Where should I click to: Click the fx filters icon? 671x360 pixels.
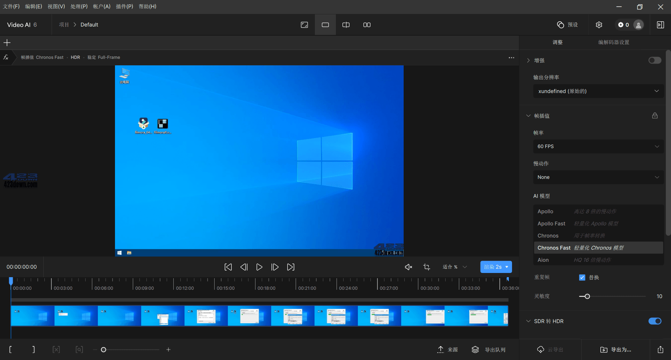pyautogui.click(x=6, y=57)
